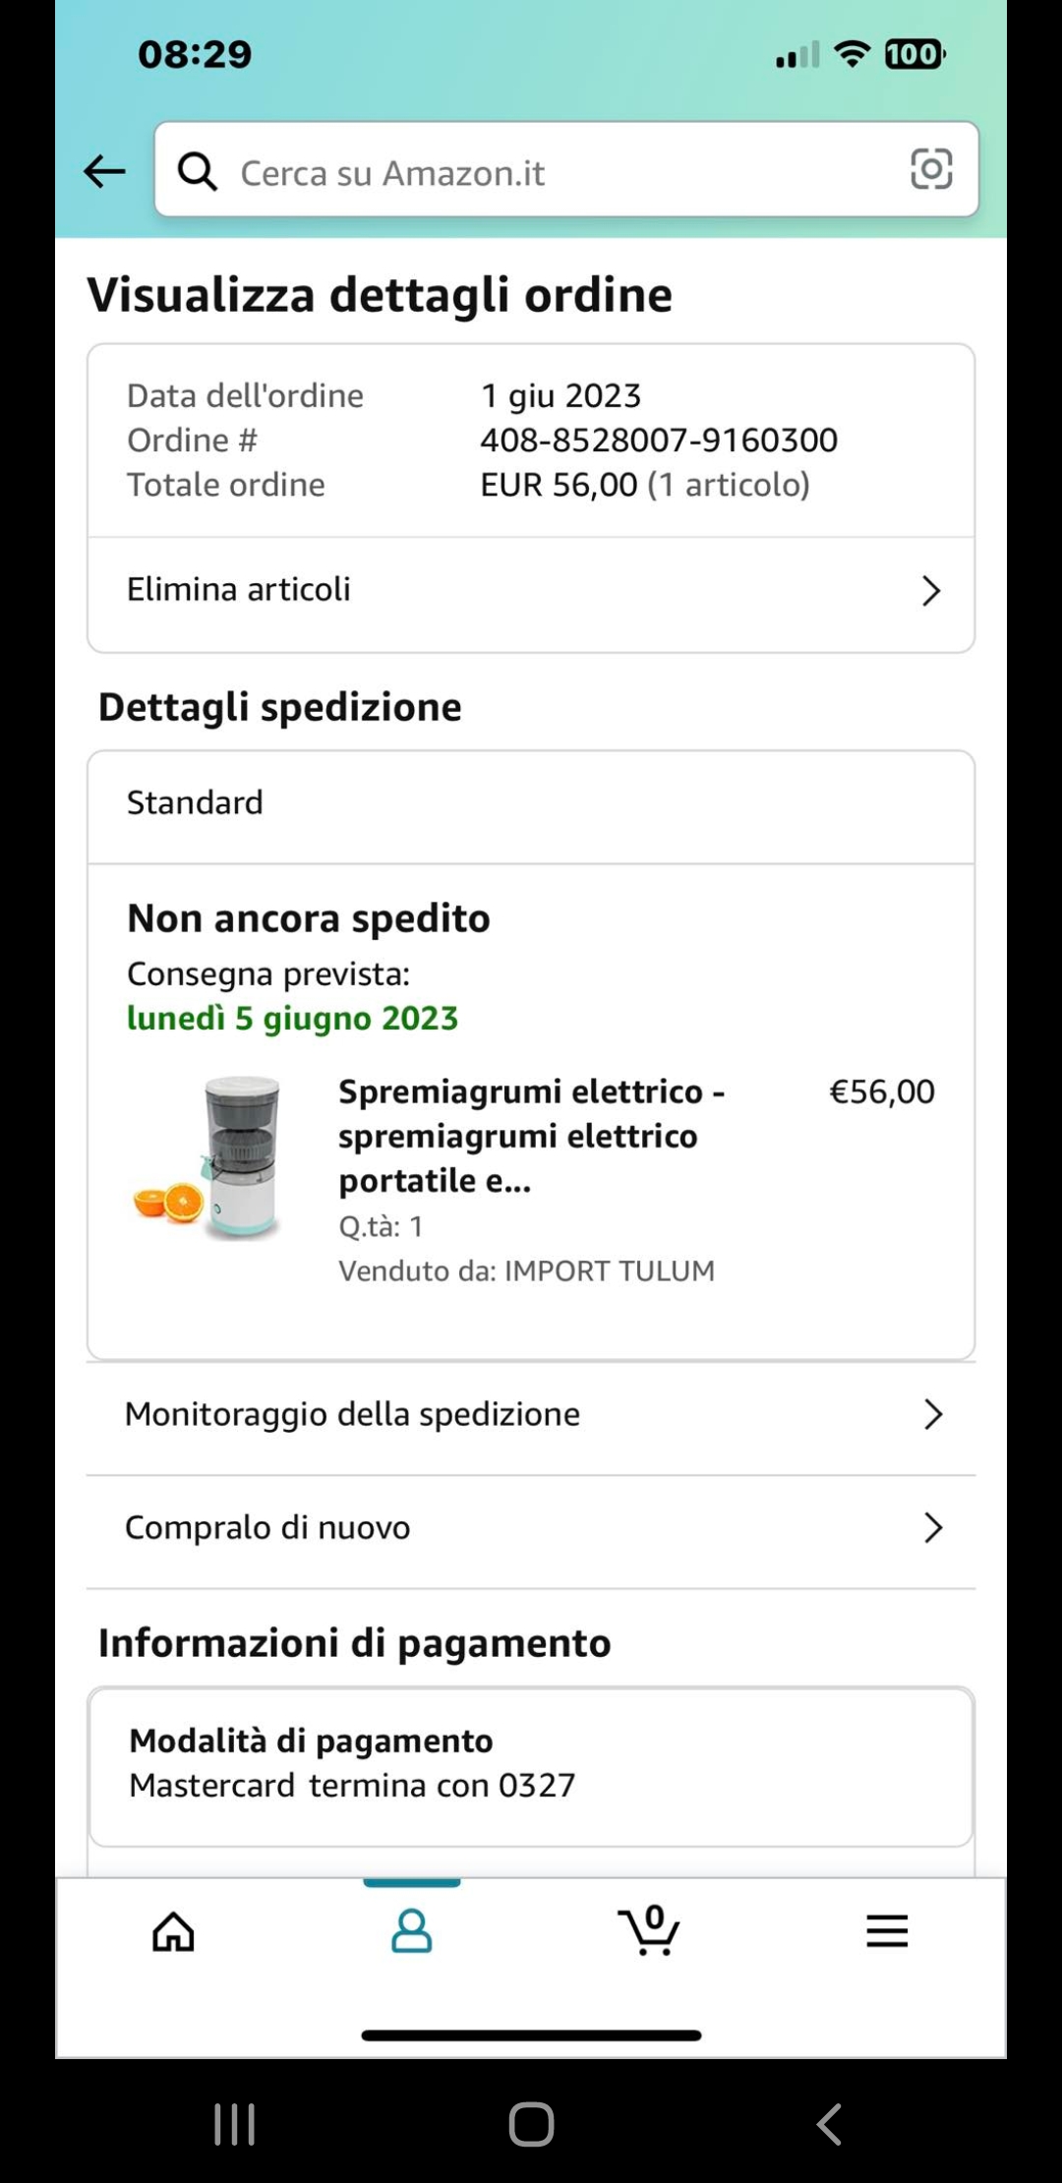This screenshot has width=1062, height=2183.
Task: Open Spremiagrumi elettrico product title link
Action: coord(531,1136)
